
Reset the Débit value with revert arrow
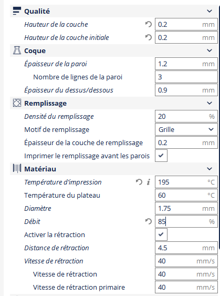pos(149,221)
